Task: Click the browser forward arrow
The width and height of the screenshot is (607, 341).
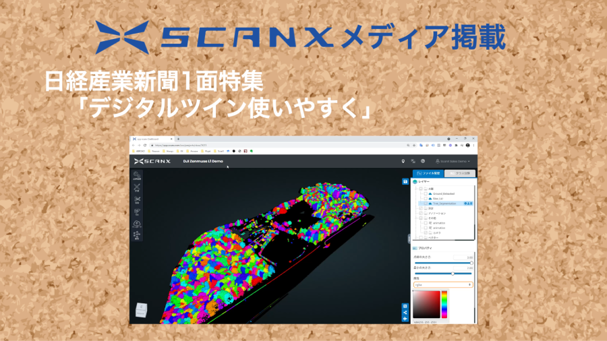Action: click(139, 146)
